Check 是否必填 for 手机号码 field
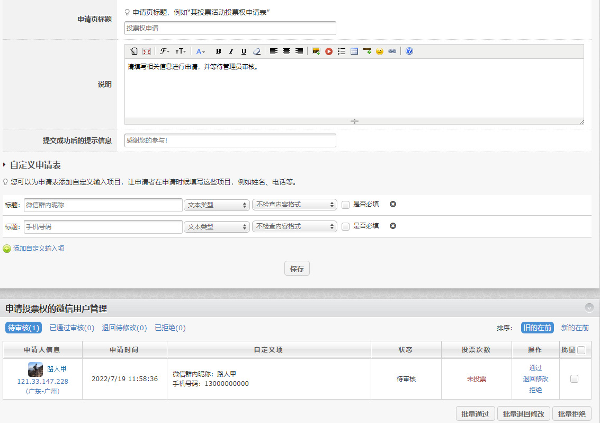This screenshot has width=600, height=423. 346,226
